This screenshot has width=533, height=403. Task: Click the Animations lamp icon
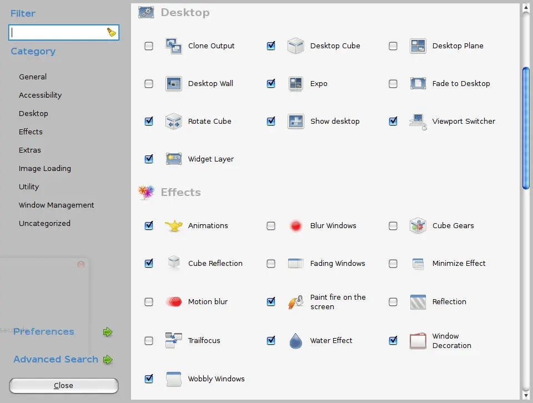click(174, 225)
